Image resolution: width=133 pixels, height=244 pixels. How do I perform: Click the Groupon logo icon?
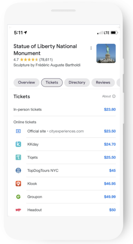click(x=18, y=197)
